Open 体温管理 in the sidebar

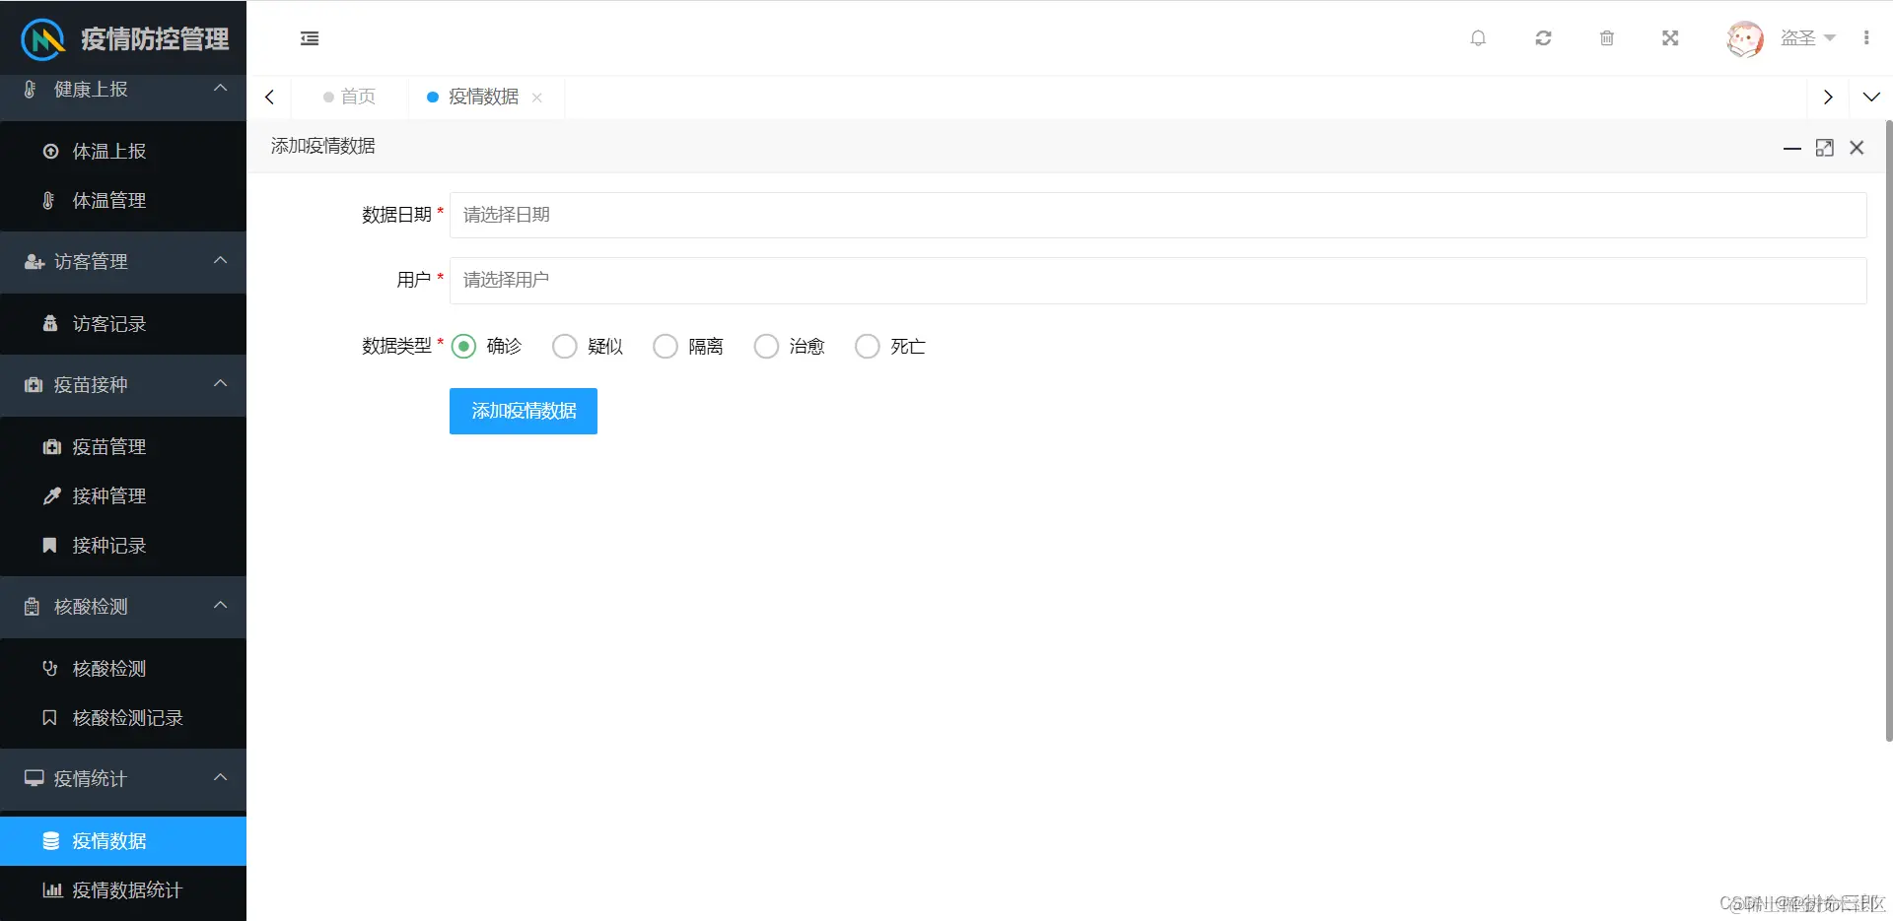[123, 201]
